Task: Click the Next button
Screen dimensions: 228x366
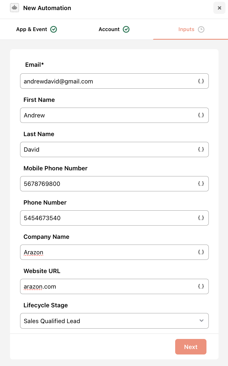Action: point(191,347)
